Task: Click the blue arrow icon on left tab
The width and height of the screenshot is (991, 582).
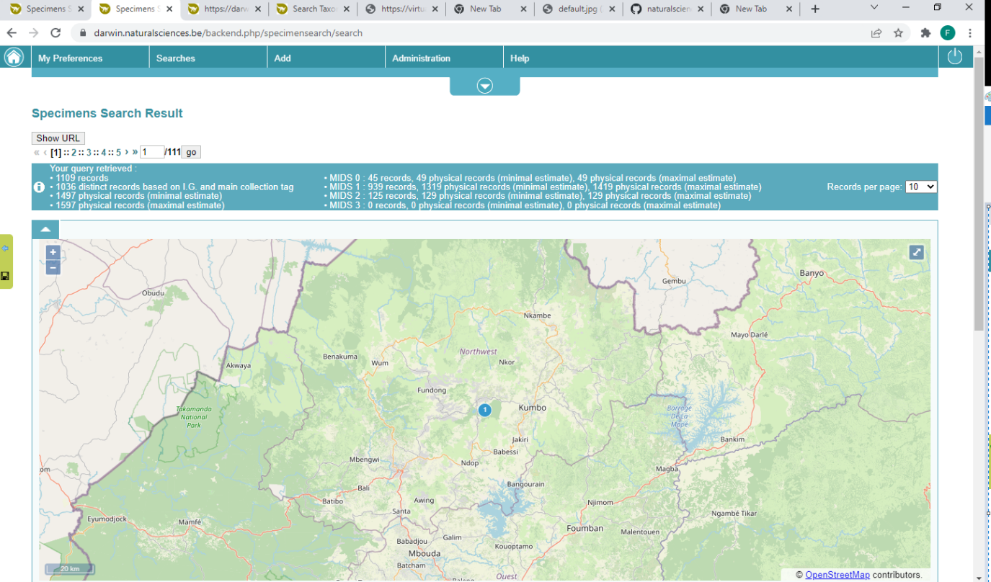Action: pyautogui.click(x=5, y=249)
